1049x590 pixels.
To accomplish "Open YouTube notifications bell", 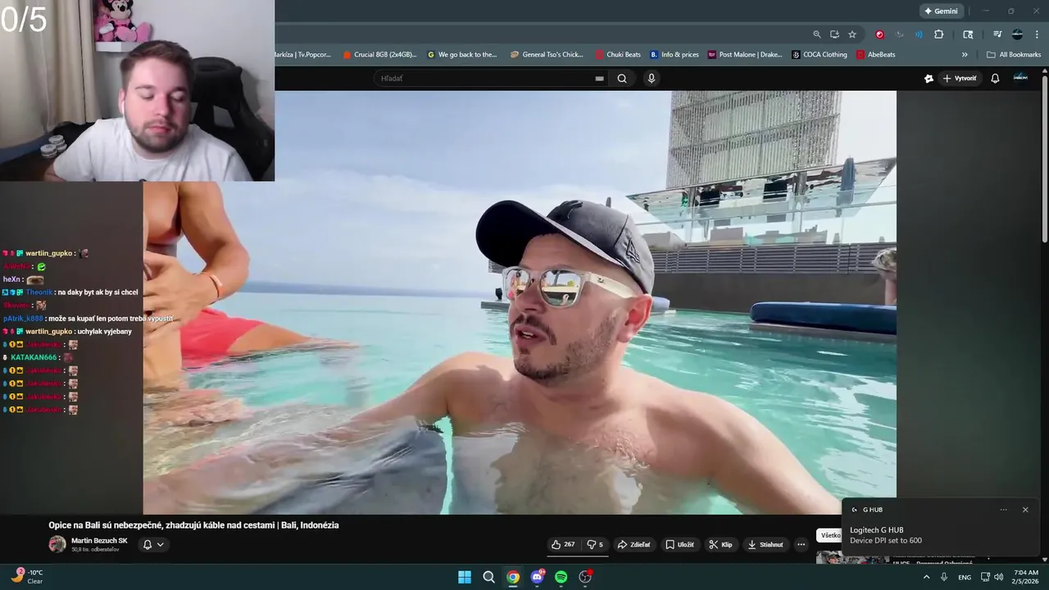I will click(995, 79).
